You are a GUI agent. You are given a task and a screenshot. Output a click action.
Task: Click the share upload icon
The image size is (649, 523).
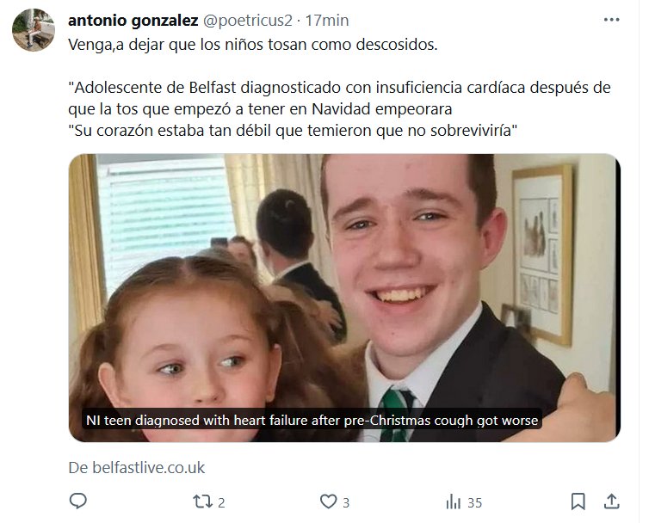pos(611,501)
